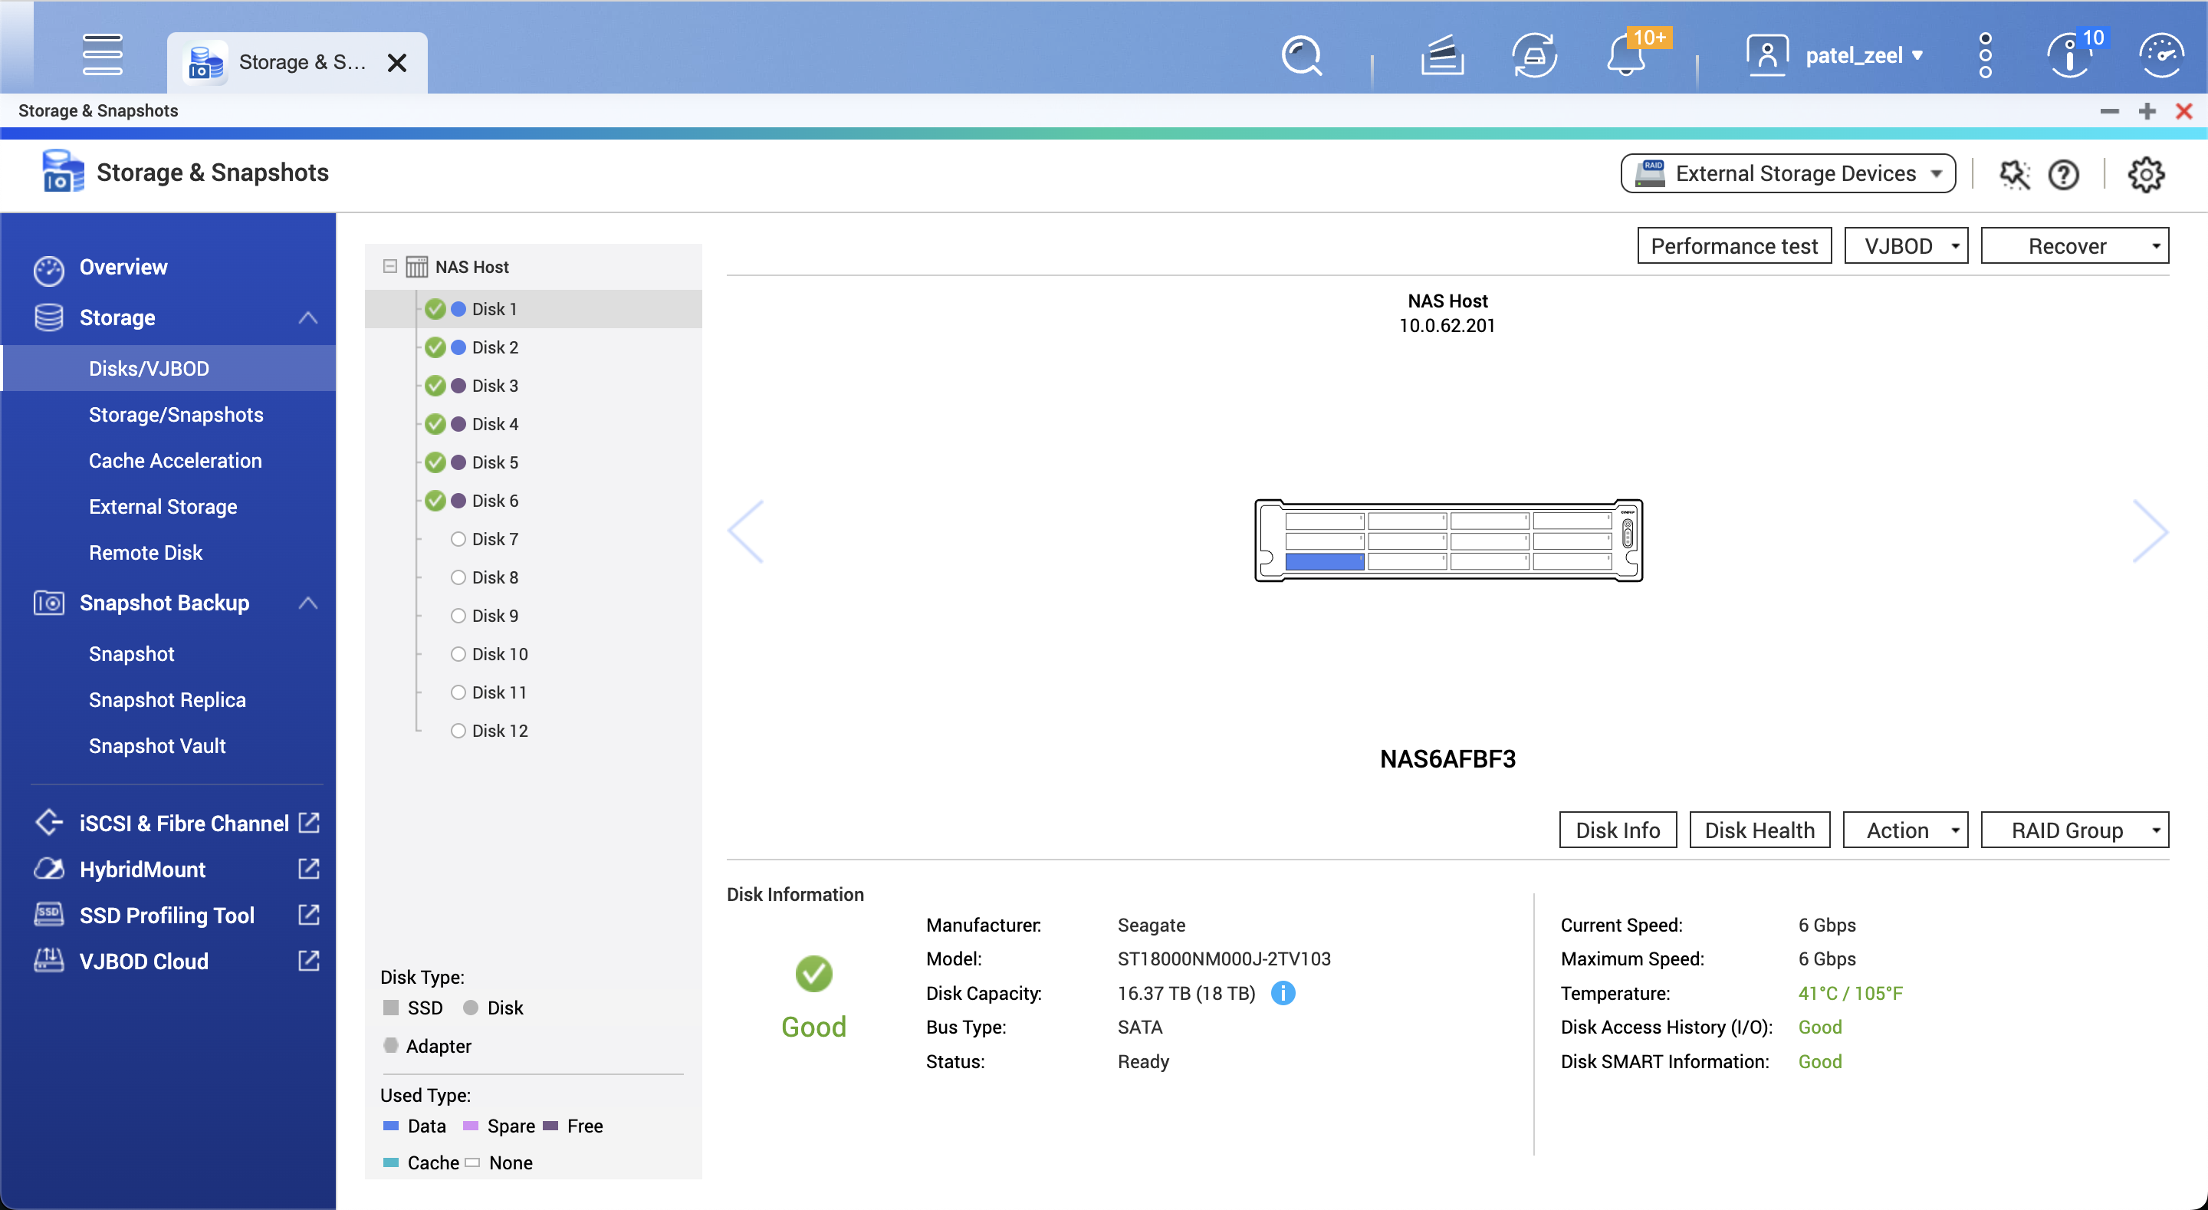Open notifications bell with 10+ badge

(x=1626, y=56)
